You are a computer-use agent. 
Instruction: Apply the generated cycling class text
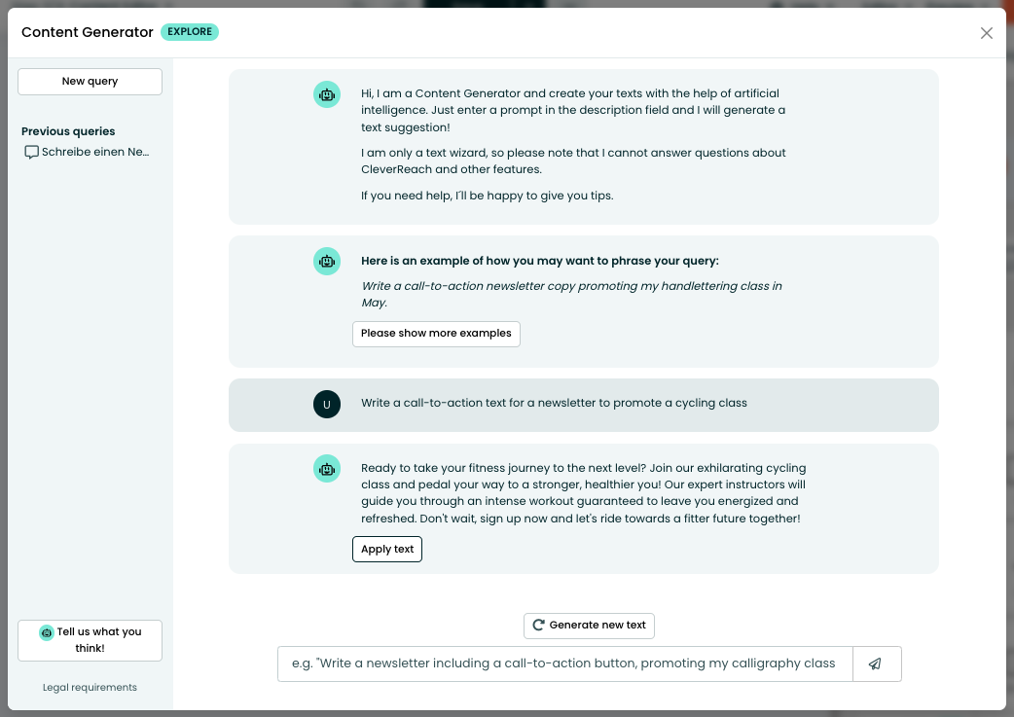tap(387, 550)
